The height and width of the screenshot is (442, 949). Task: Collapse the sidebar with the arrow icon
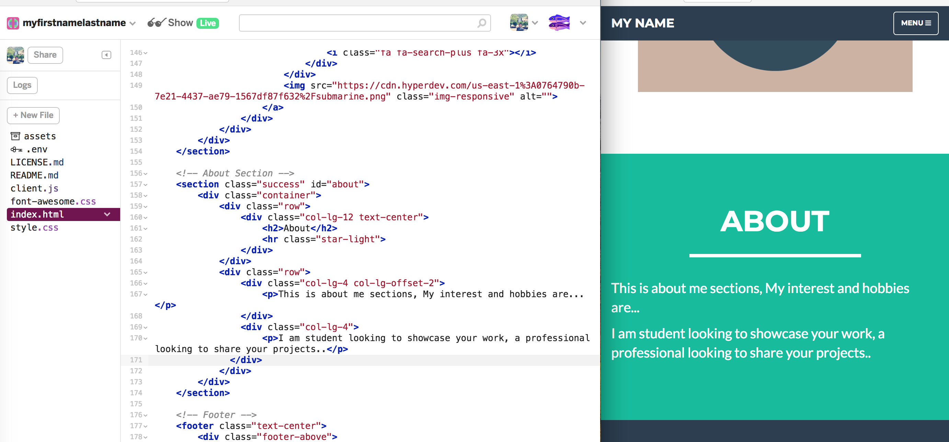coord(106,55)
